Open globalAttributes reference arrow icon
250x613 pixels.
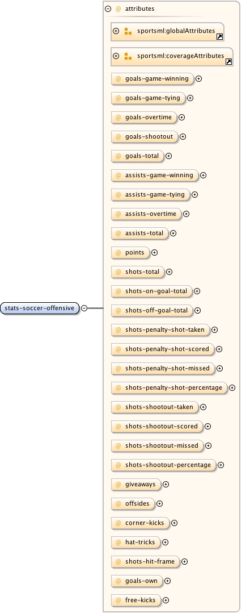(x=219, y=37)
